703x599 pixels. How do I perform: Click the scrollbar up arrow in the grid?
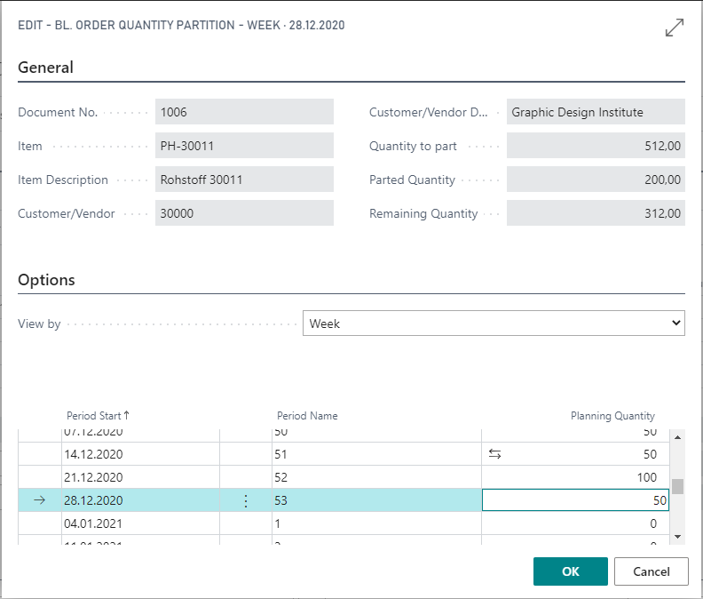pos(677,437)
